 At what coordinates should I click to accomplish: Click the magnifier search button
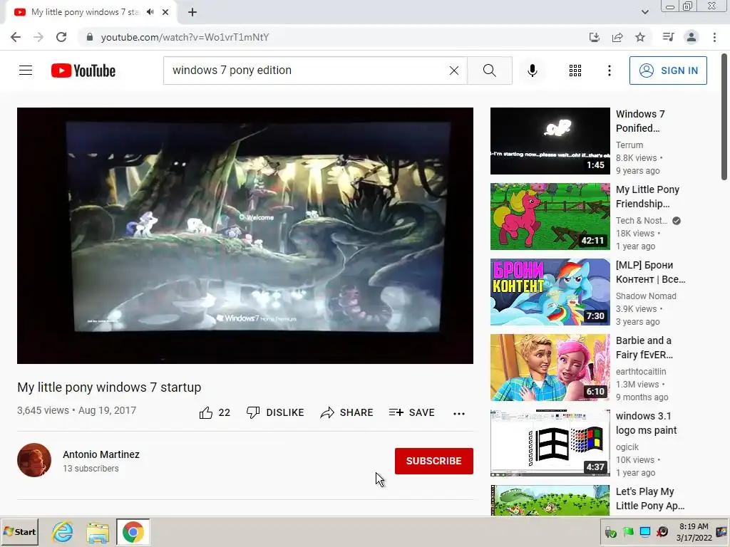[x=489, y=71]
